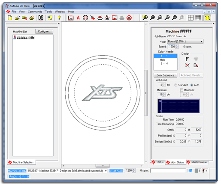Click the scissors trim icon
This screenshot has width=221, height=184.
(107, 18)
